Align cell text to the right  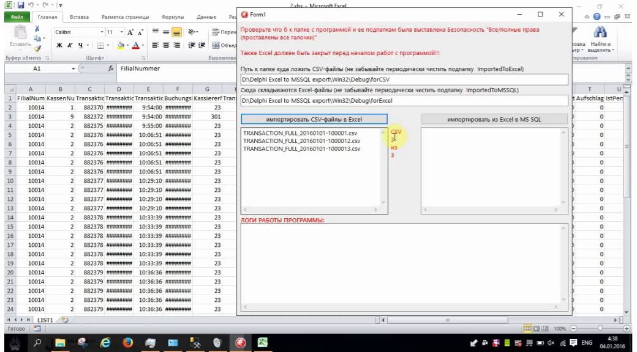pyautogui.click(x=176, y=45)
